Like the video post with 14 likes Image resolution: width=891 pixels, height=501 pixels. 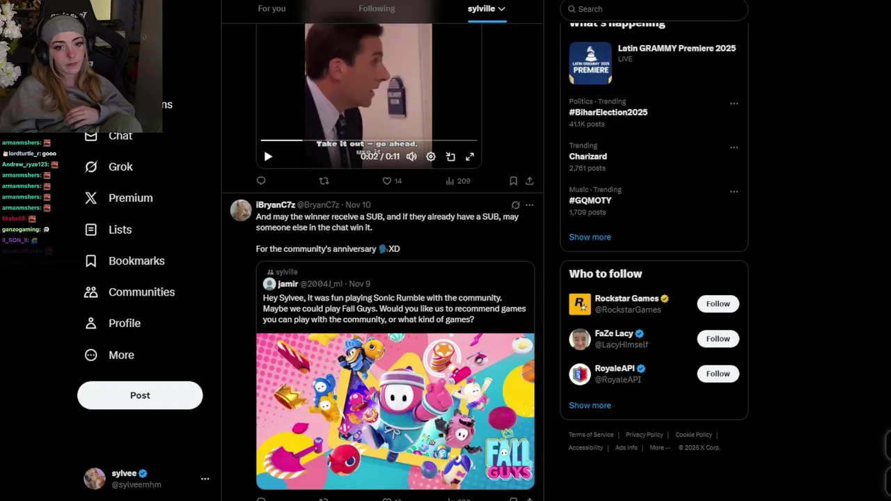pyautogui.click(x=392, y=181)
